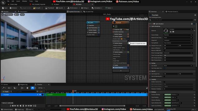Save the Niagara system with Save button
Screen dimensions: 198x111
click(x=5, y=8)
